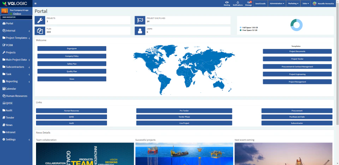Screen dimensions: 339x165
Task: Expand the Internal sidebar menu
Action: click(x=16, y=31)
